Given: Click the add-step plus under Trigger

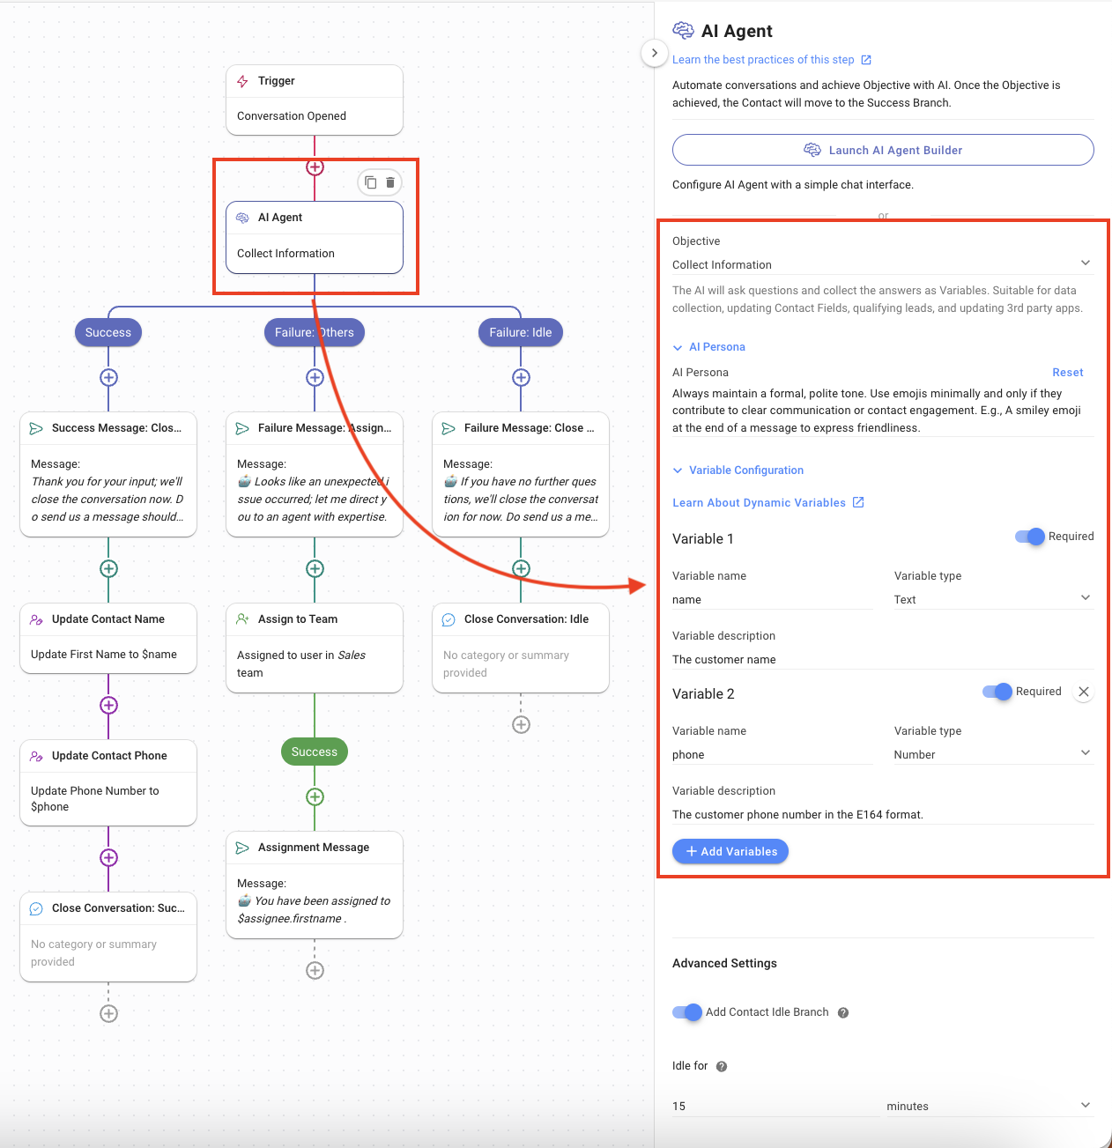Looking at the screenshot, I should point(315,167).
